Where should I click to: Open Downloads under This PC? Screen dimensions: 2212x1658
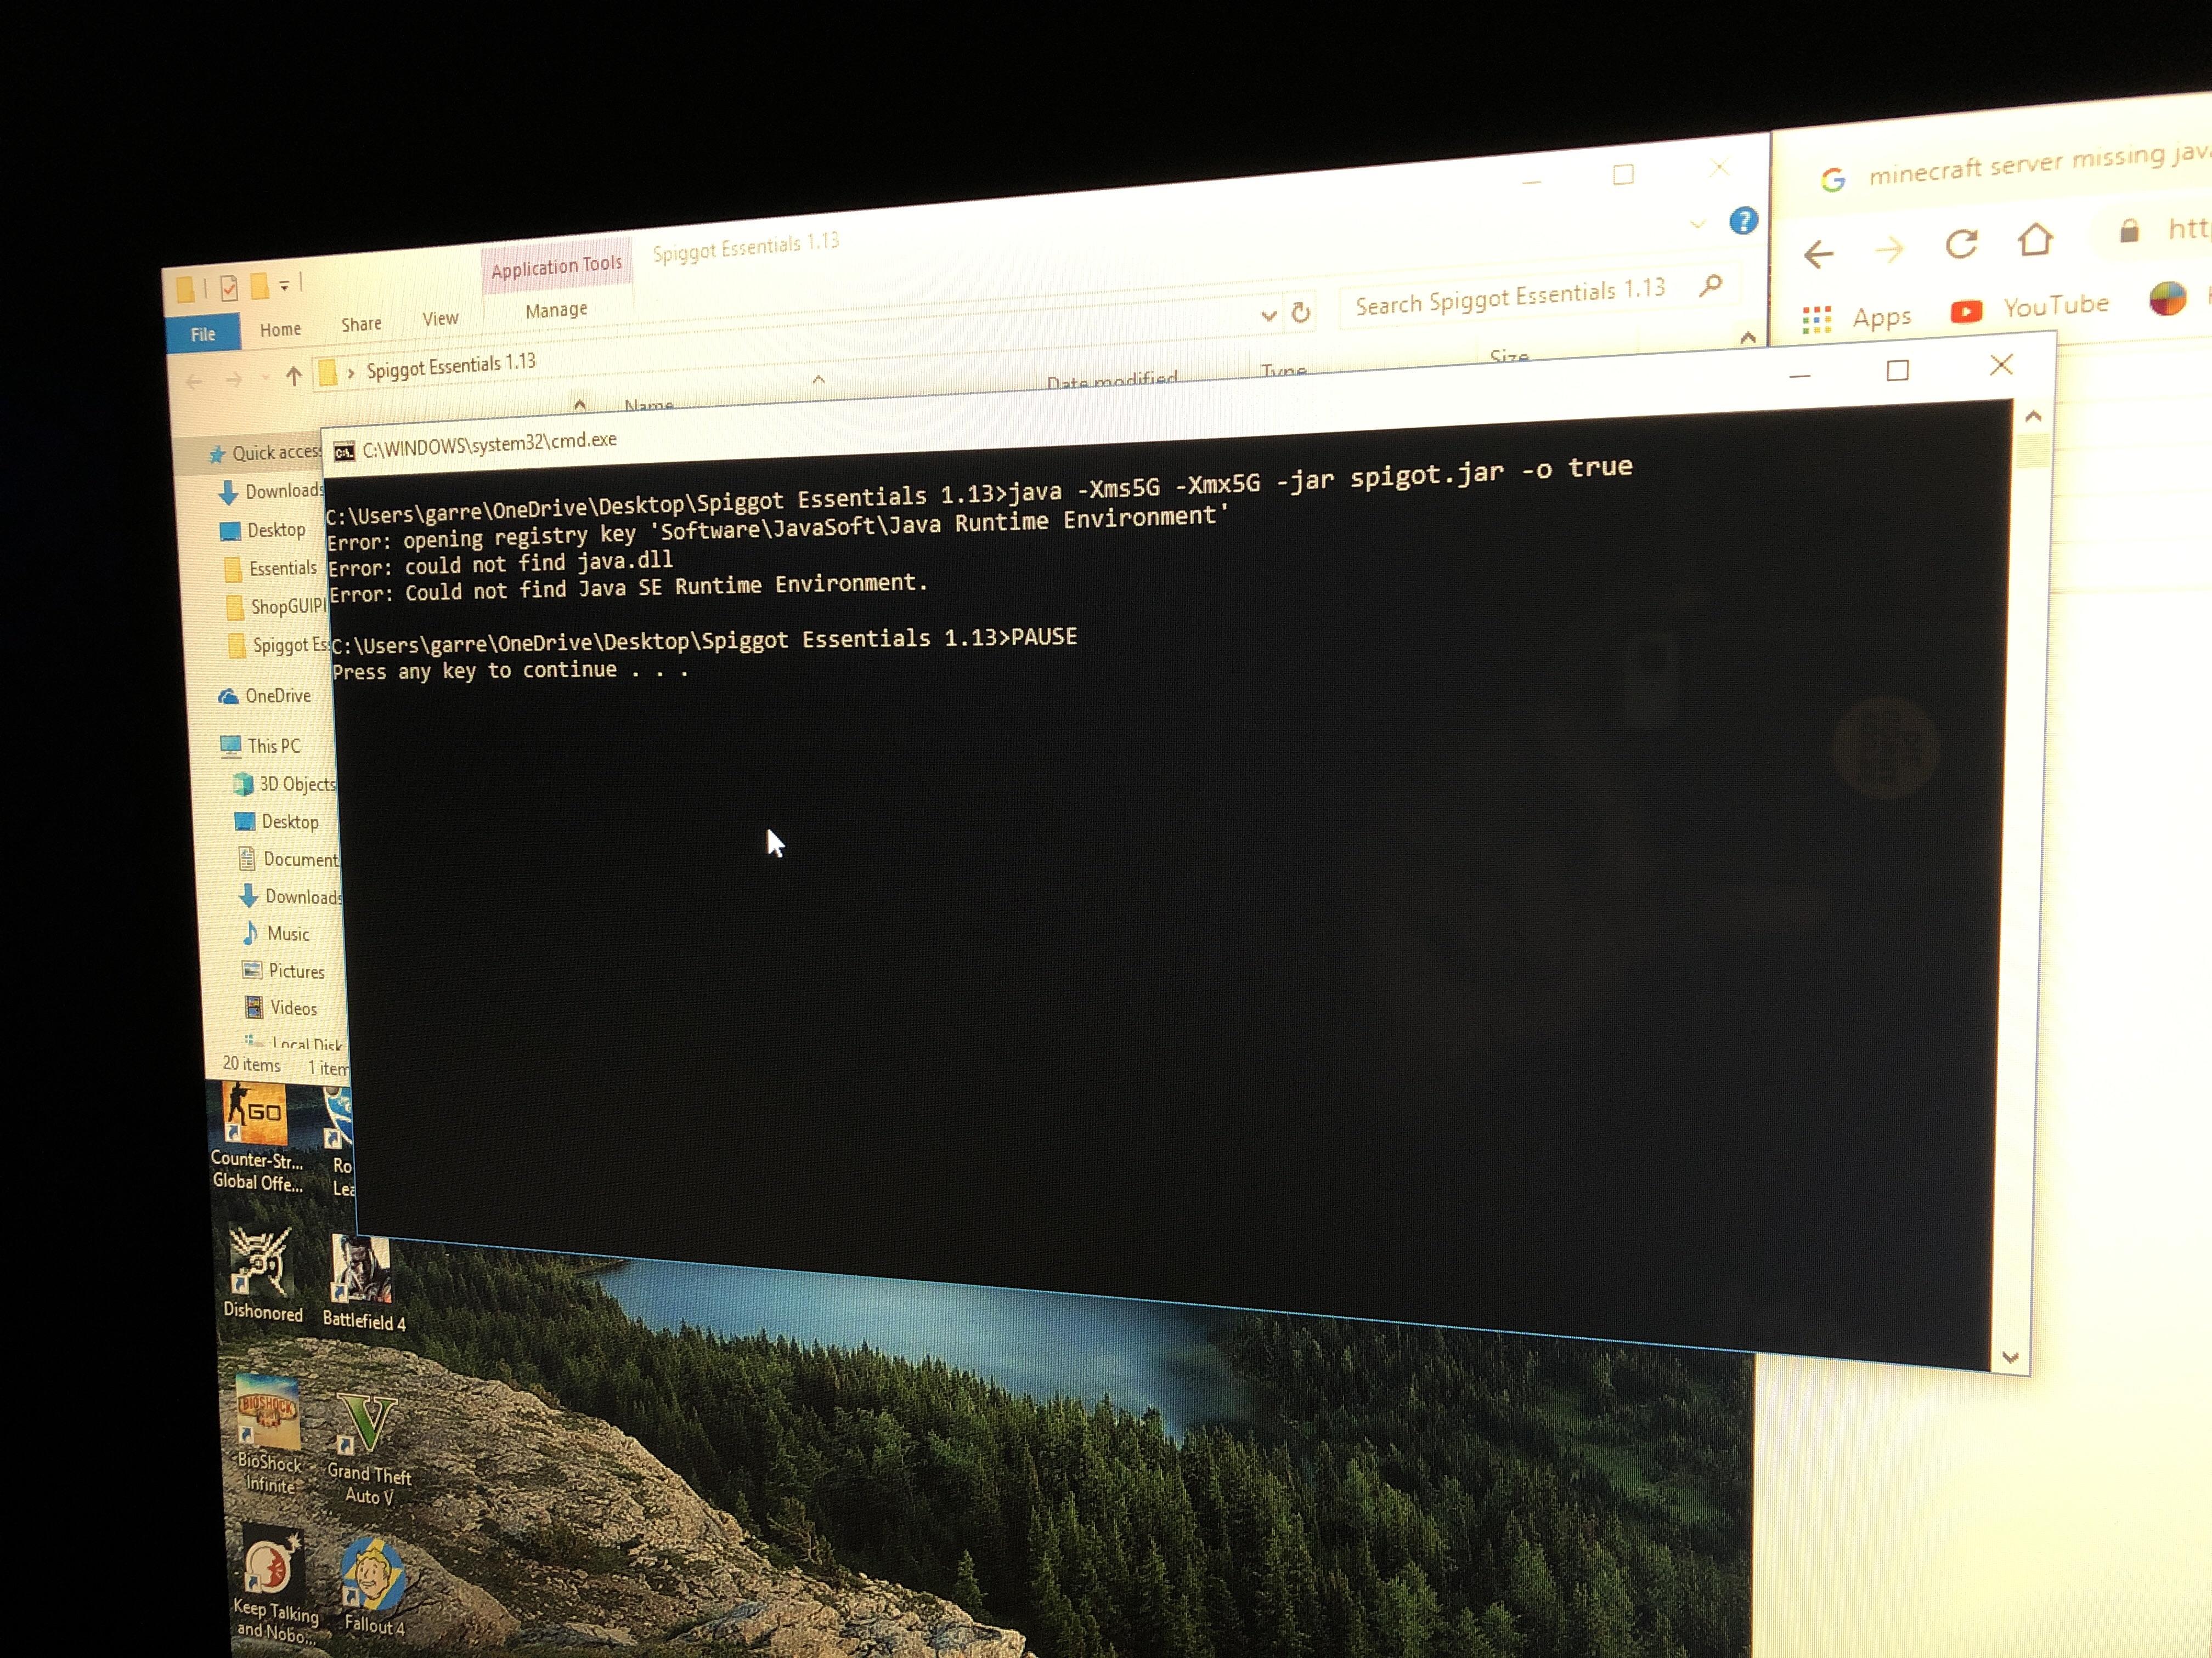[x=291, y=896]
